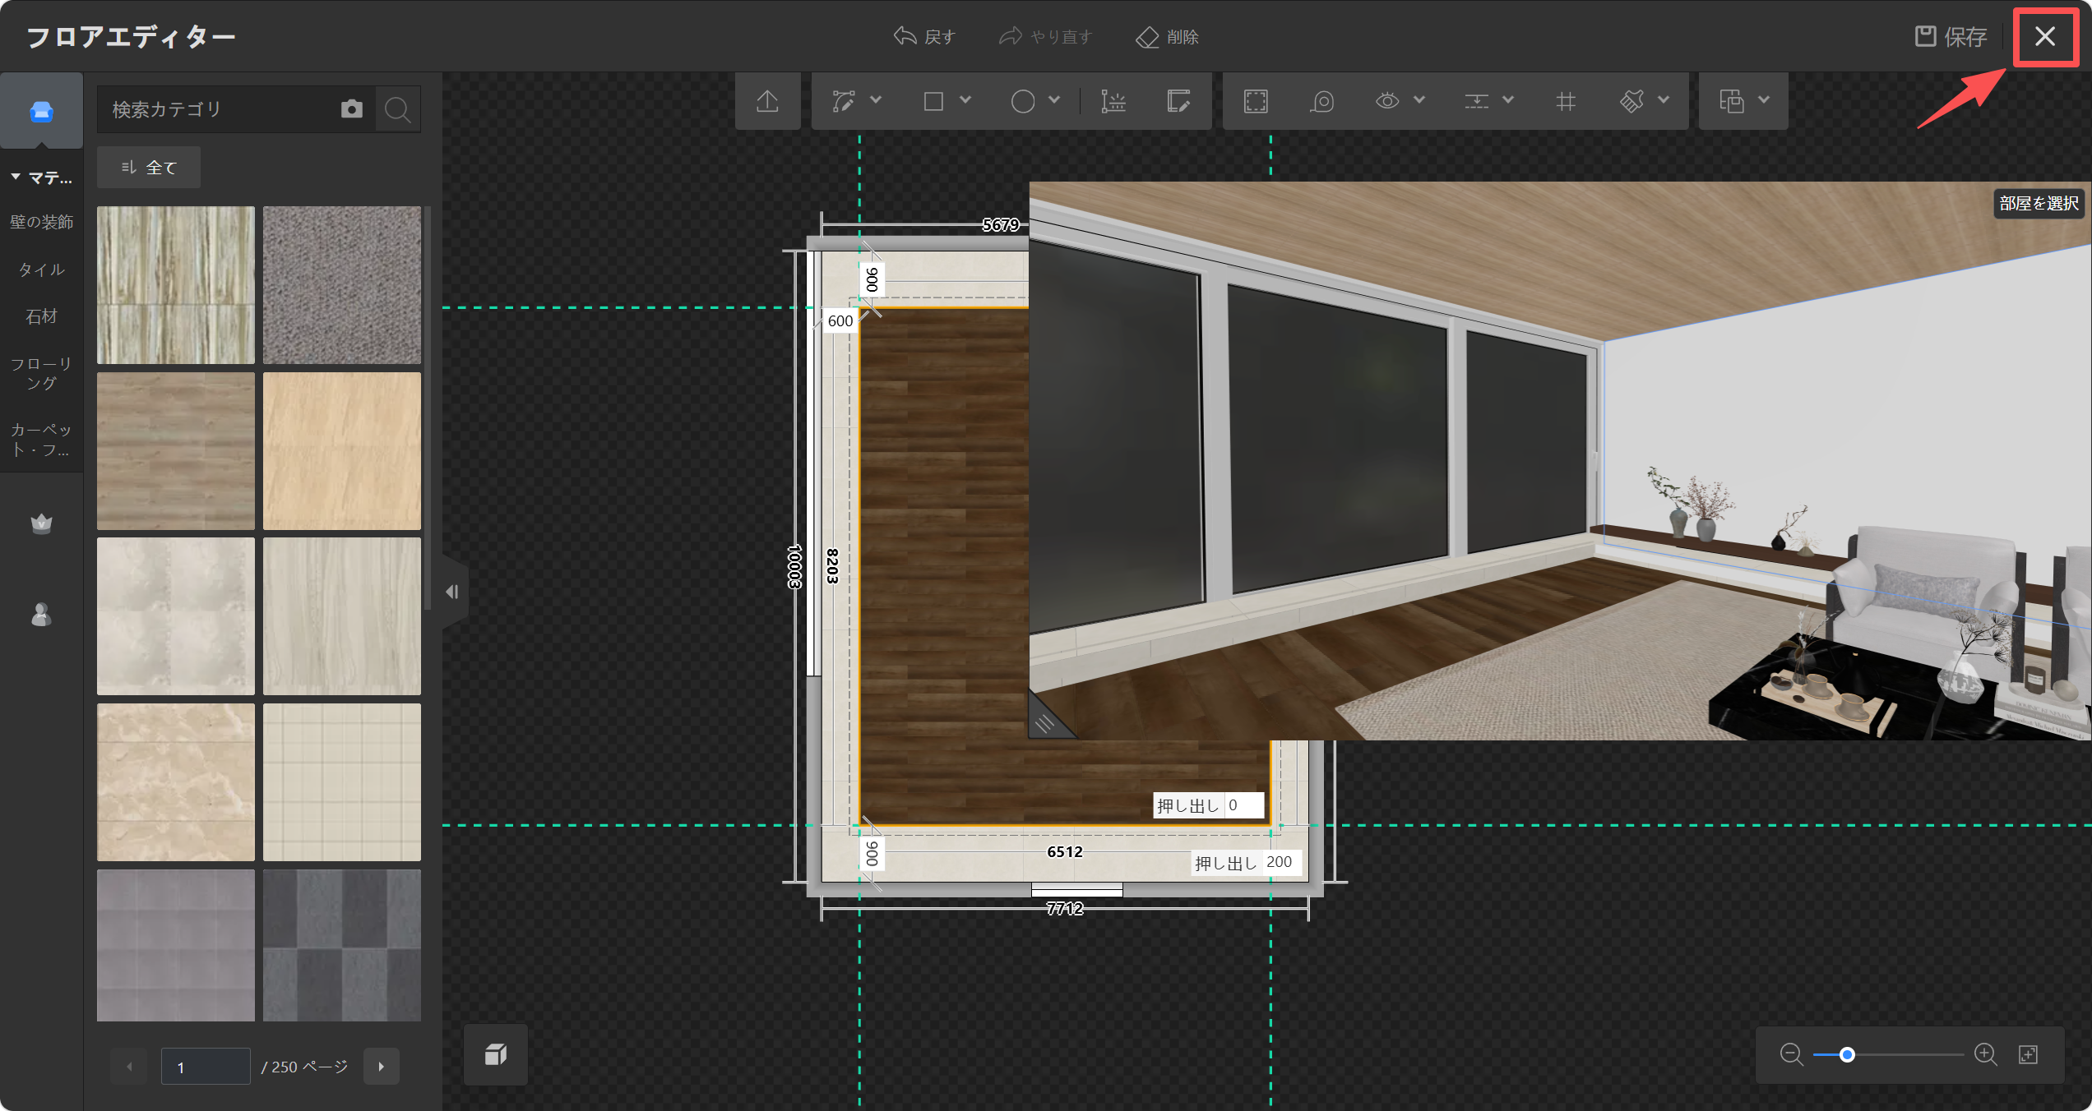This screenshot has width=2092, height=1111.
Task: Click the 全て filter button
Action: [149, 168]
